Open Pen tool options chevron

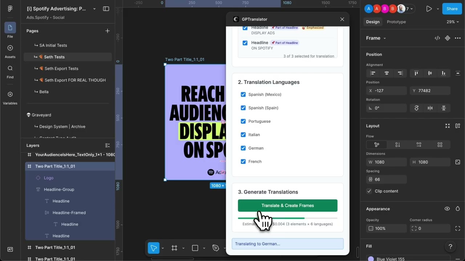click(225, 248)
